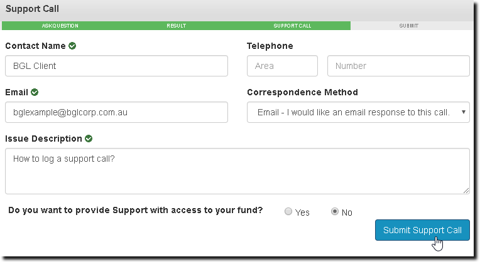Go to the ASKQUESTION step
Screen dimensions: 480x262
click(x=60, y=26)
